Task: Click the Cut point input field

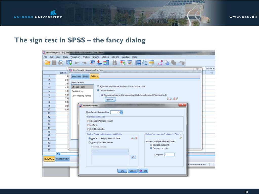Action: (169, 155)
